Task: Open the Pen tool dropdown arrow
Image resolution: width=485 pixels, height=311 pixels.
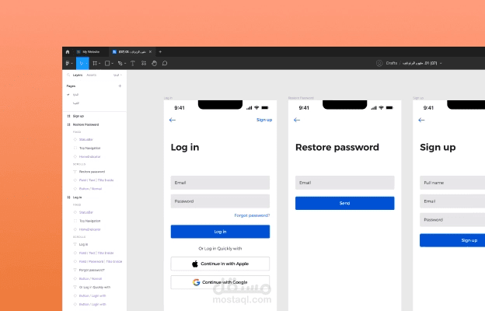Action: click(125, 64)
